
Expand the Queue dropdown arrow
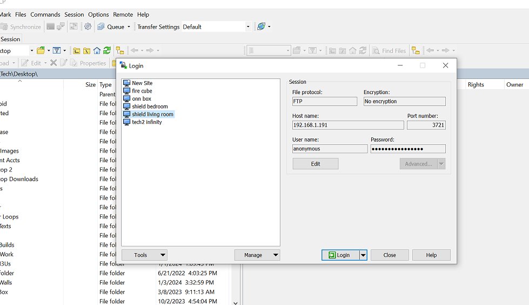(129, 26)
